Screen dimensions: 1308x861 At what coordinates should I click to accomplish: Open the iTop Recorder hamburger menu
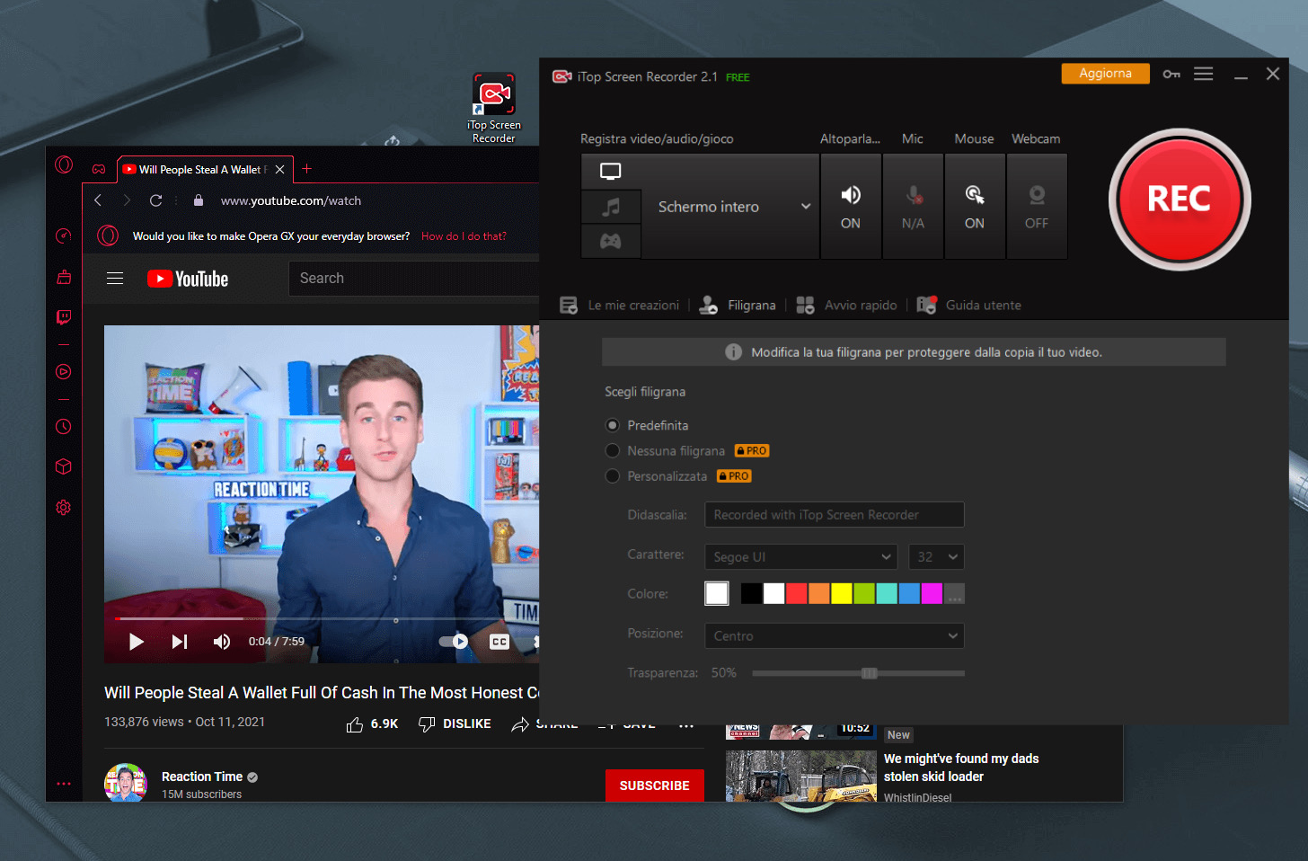(x=1204, y=74)
